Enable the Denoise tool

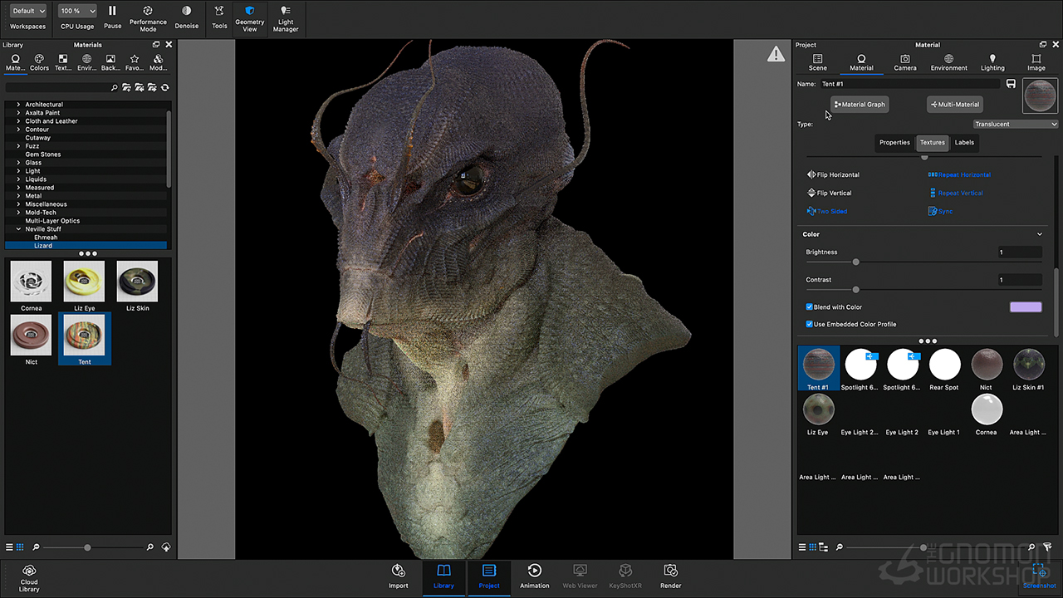(x=186, y=12)
